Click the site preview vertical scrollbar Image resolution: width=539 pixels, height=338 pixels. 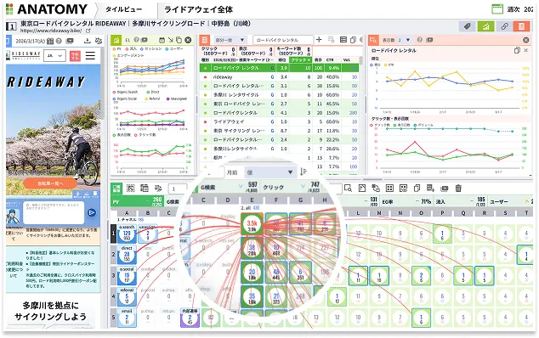(101, 82)
